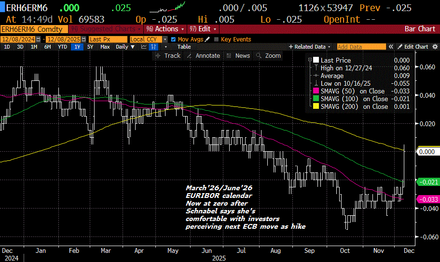This screenshot has width=440, height=262.
Task: Click the ERH6ERM6 ticker in the header
Action: (27, 8)
